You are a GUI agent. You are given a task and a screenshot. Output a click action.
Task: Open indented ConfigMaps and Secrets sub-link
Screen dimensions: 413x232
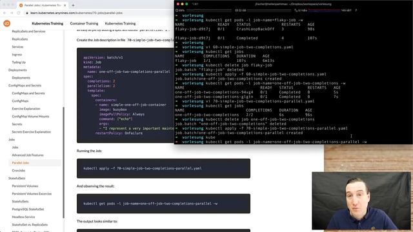pyautogui.click(x=28, y=93)
